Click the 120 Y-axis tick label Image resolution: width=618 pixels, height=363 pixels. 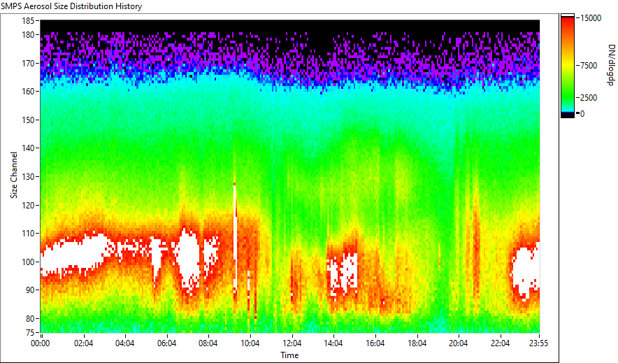click(x=28, y=206)
